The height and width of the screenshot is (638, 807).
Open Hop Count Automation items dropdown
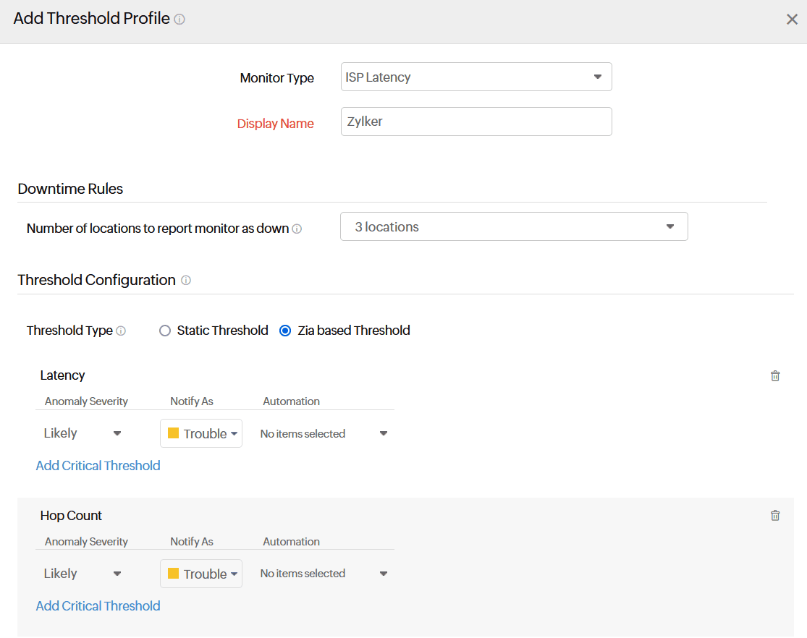[324, 574]
